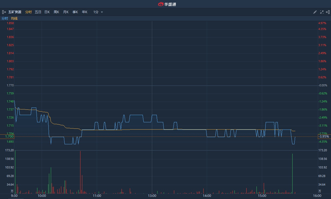Expand chart to fullscreen
Screen dimensions: 331x199
(322, 12)
